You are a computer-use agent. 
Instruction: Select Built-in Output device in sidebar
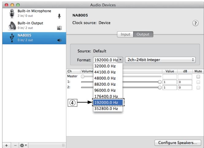(34, 25)
